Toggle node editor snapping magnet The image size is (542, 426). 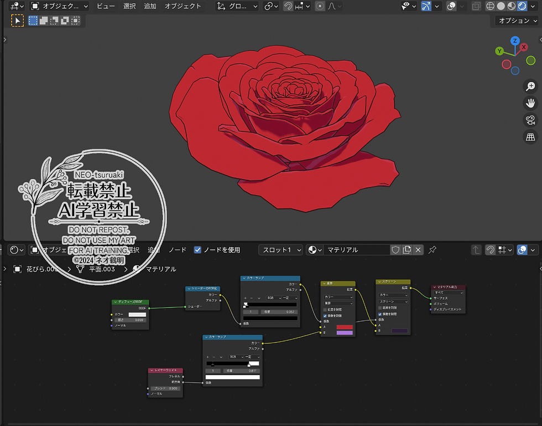pos(490,250)
